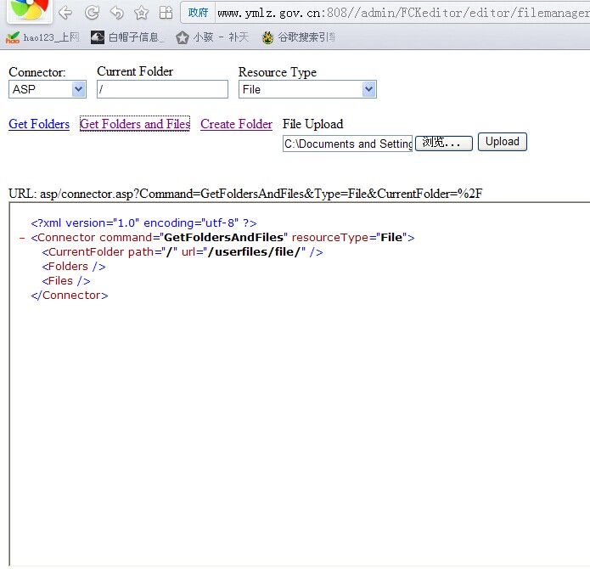Open the Connector ASP dropdown
Viewport: 590px width, 569px height.
pos(48,89)
